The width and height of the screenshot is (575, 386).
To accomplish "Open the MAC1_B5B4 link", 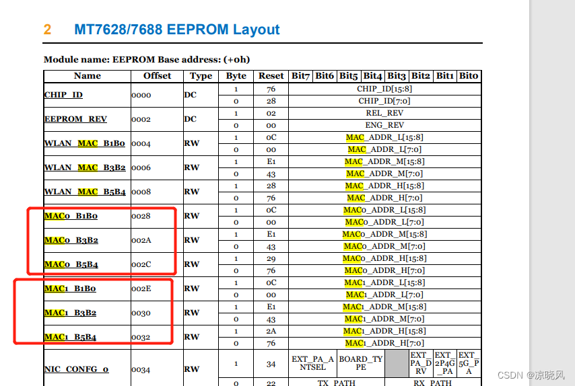I will click(x=70, y=336).
